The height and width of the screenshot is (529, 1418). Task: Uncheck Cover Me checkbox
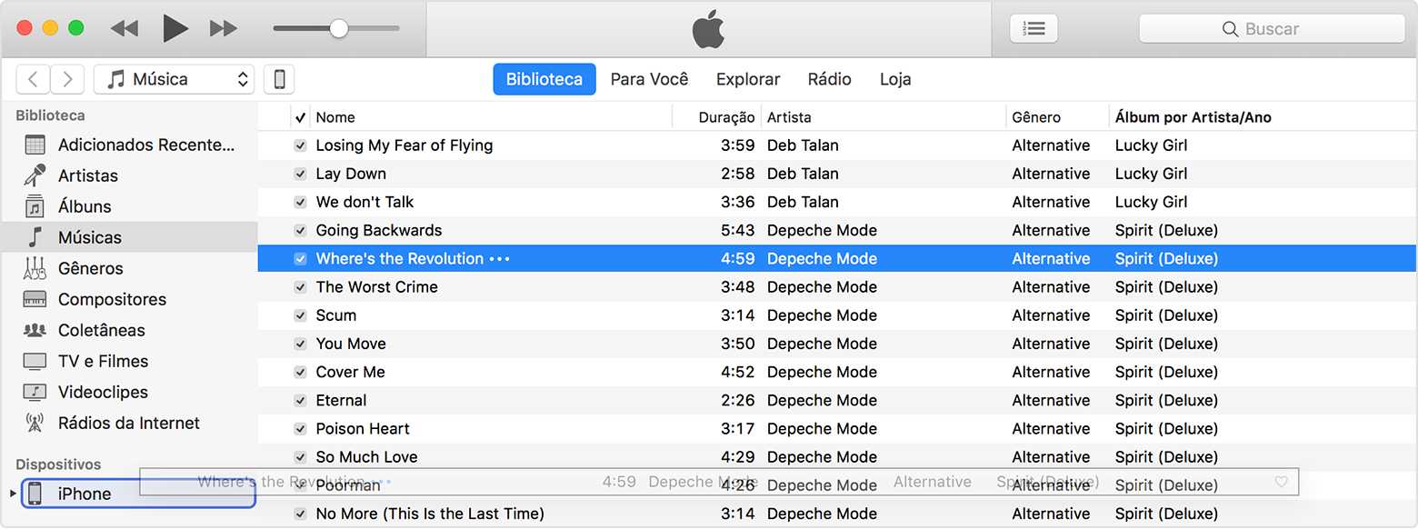(300, 372)
